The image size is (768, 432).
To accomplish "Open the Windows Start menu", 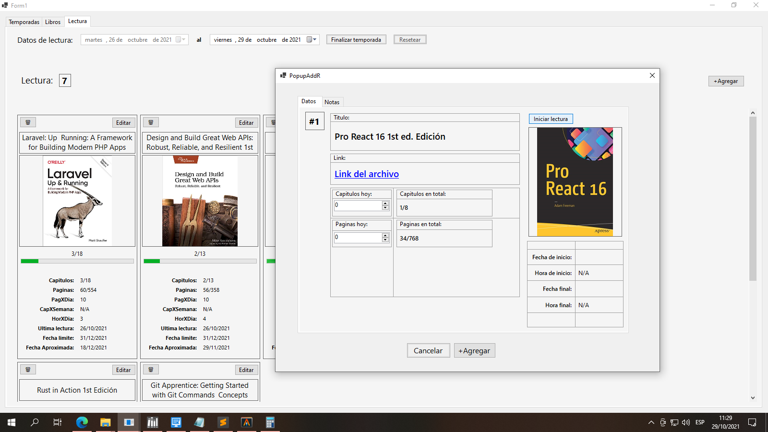I will 12,422.
